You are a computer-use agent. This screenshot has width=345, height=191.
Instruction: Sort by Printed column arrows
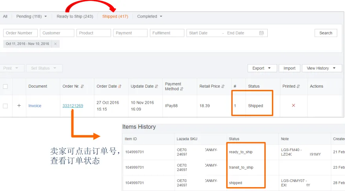coord(298,86)
